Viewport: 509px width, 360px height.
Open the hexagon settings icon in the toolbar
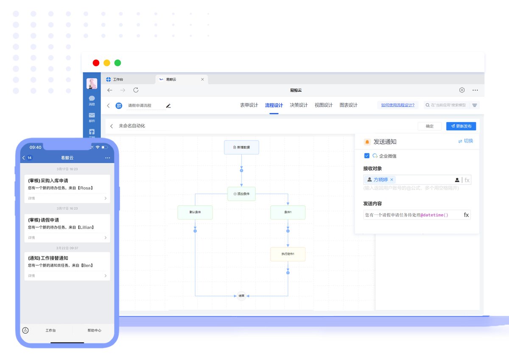tap(462, 90)
